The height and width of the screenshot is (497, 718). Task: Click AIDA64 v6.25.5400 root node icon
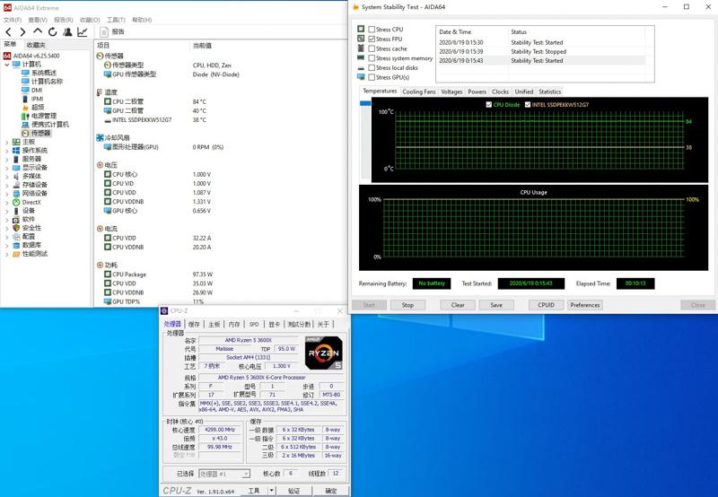click(7, 56)
